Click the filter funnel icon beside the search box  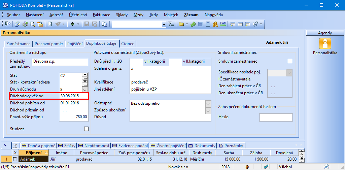171,24
